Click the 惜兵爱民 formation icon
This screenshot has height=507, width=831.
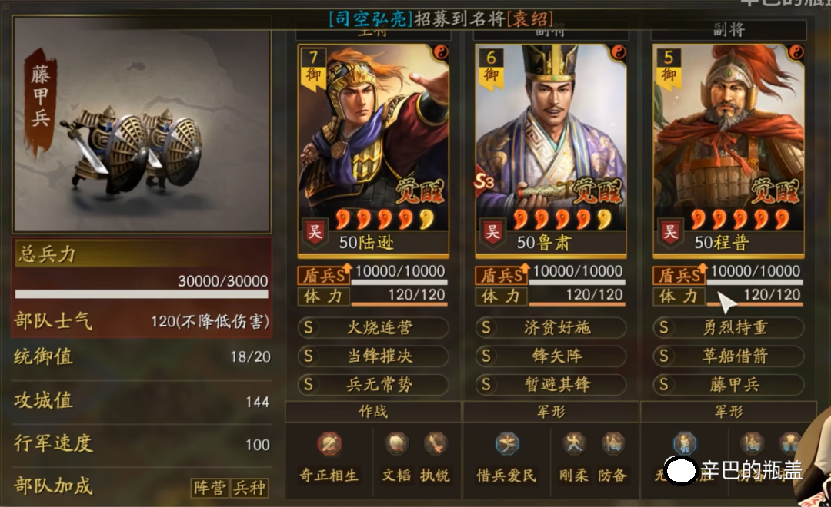coord(507,443)
